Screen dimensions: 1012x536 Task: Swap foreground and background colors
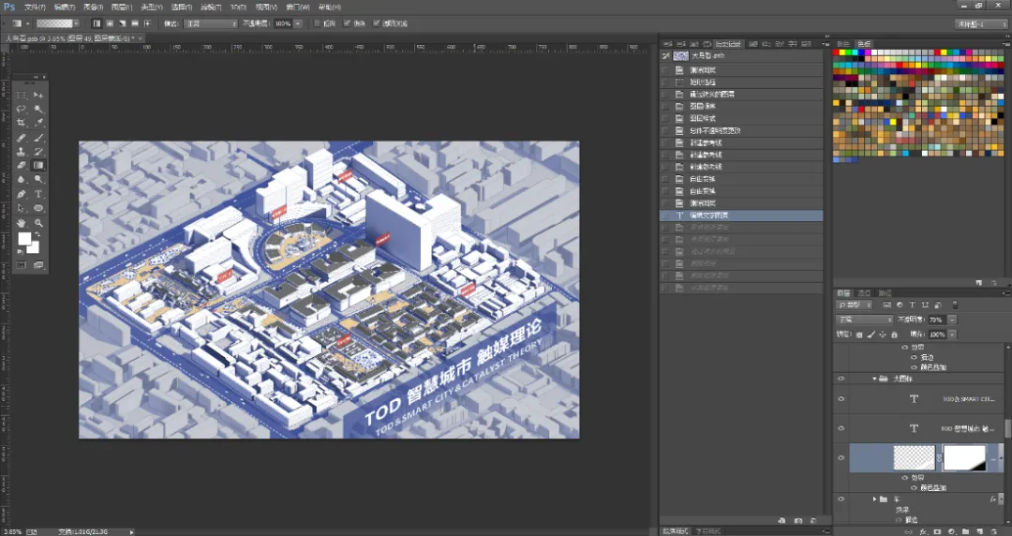37,234
